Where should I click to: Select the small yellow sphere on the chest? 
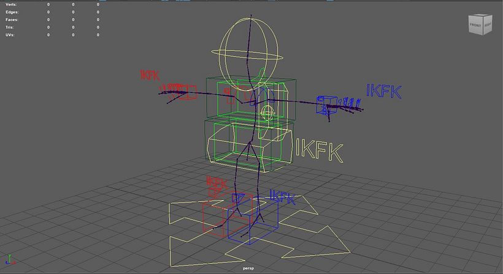tap(267, 112)
